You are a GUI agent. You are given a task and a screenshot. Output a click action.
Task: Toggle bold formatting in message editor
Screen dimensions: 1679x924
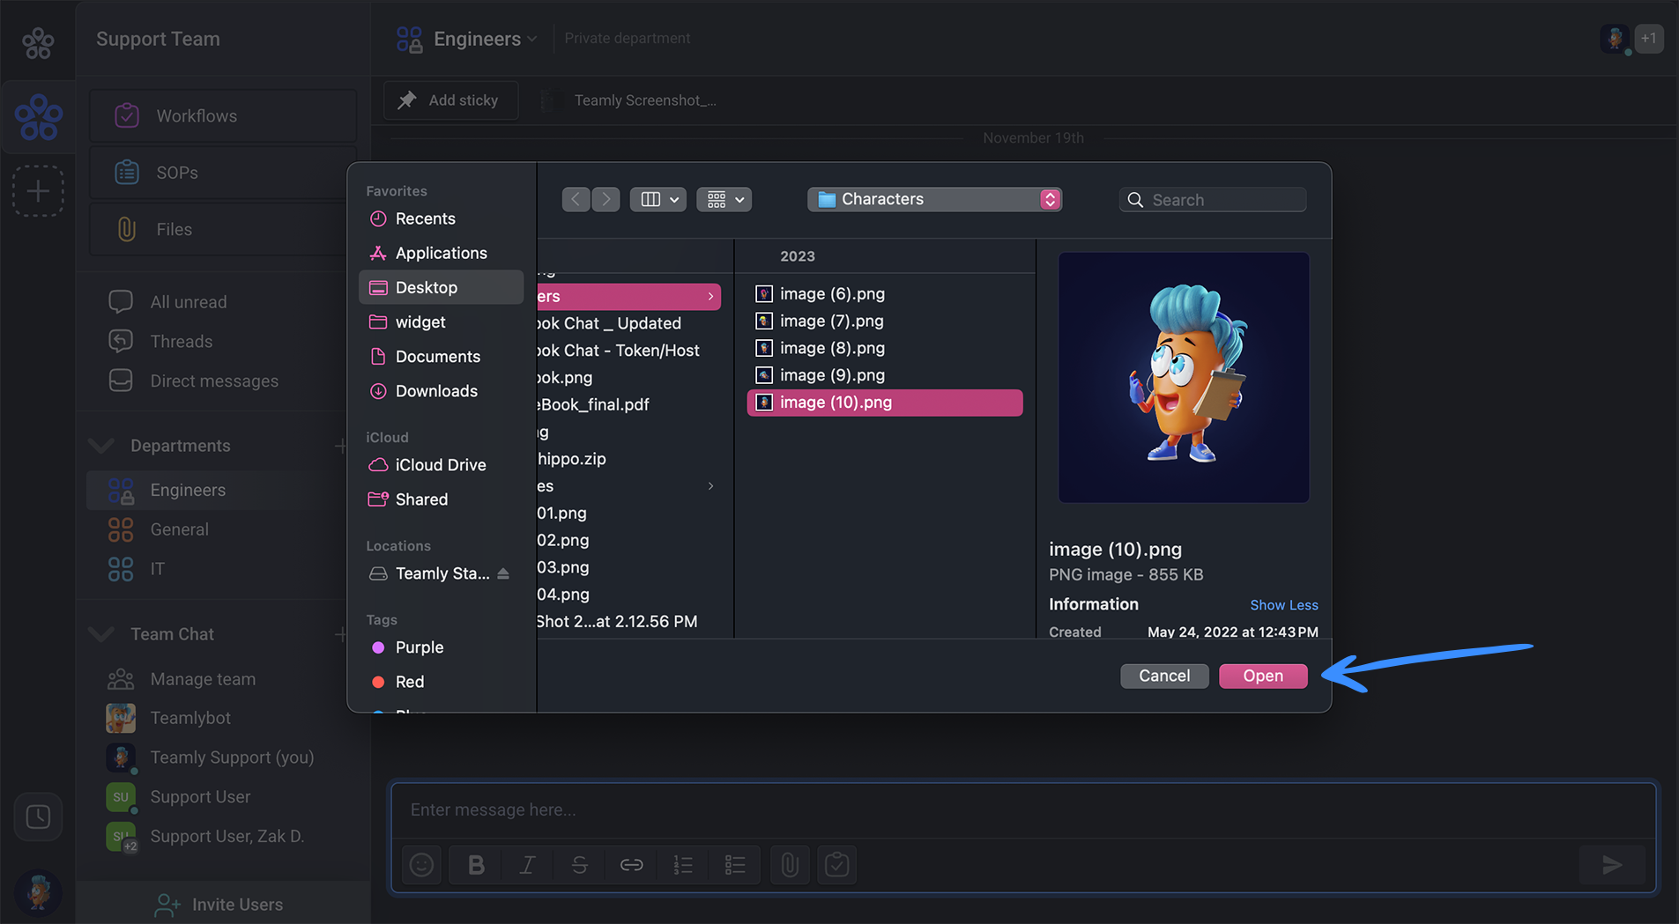tap(476, 865)
